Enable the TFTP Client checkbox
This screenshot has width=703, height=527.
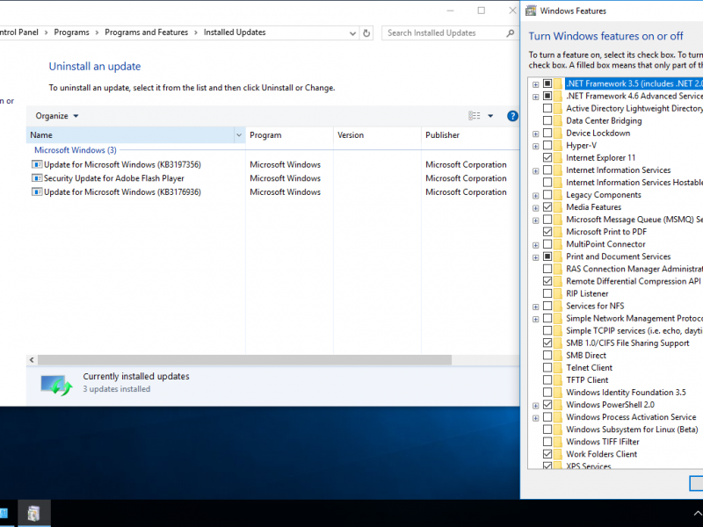547,380
